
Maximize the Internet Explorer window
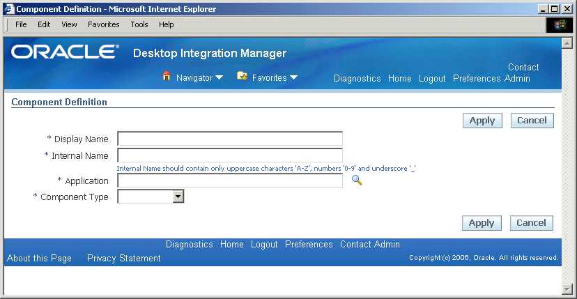[555, 9]
